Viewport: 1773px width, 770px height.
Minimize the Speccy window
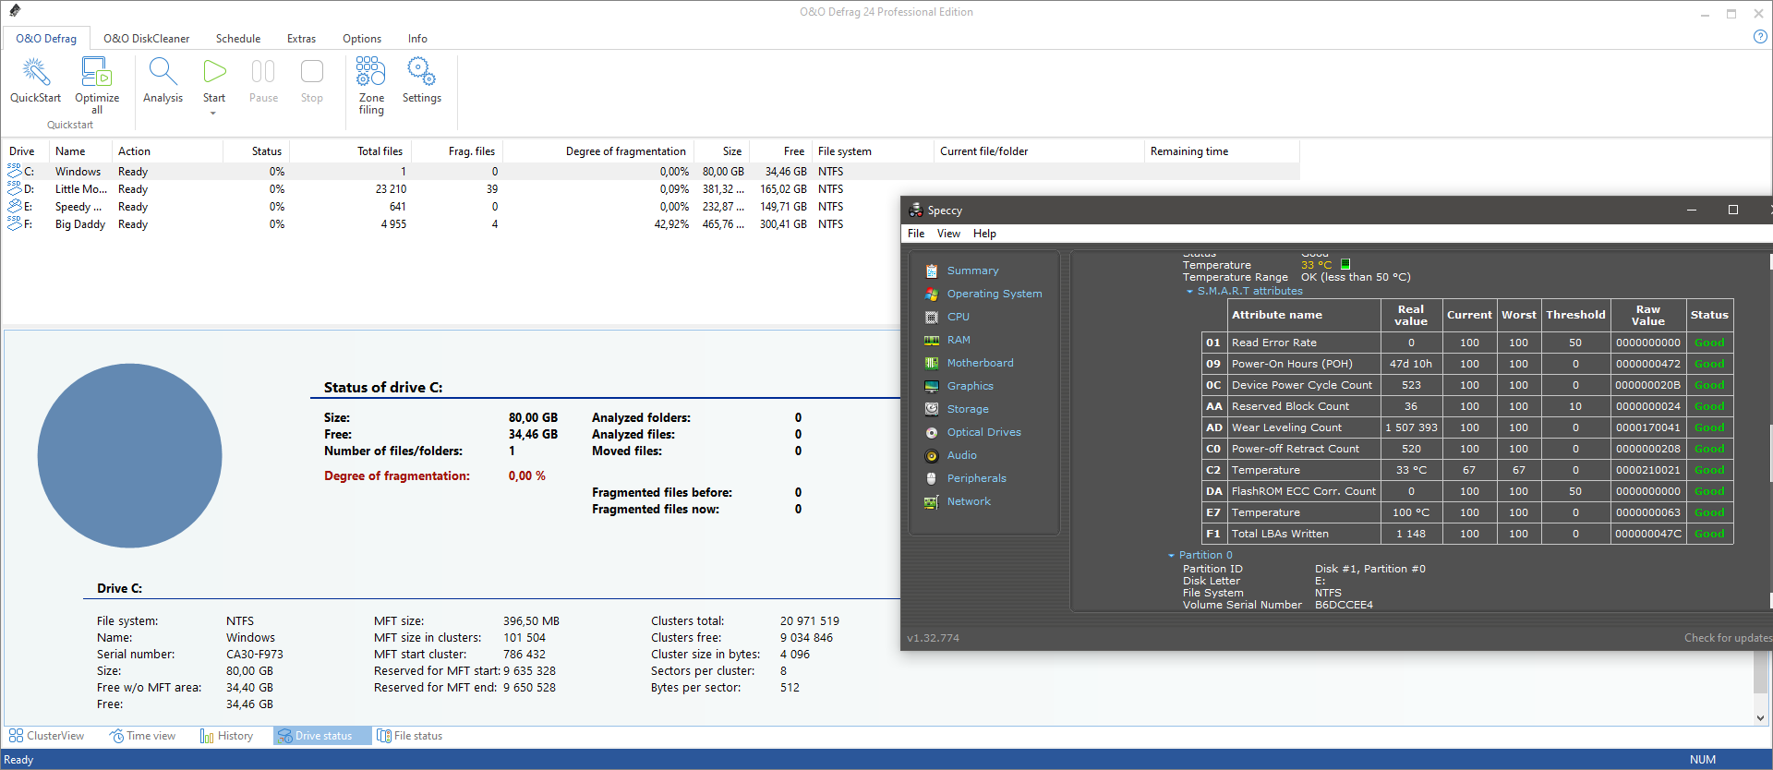pos(1692,210)
